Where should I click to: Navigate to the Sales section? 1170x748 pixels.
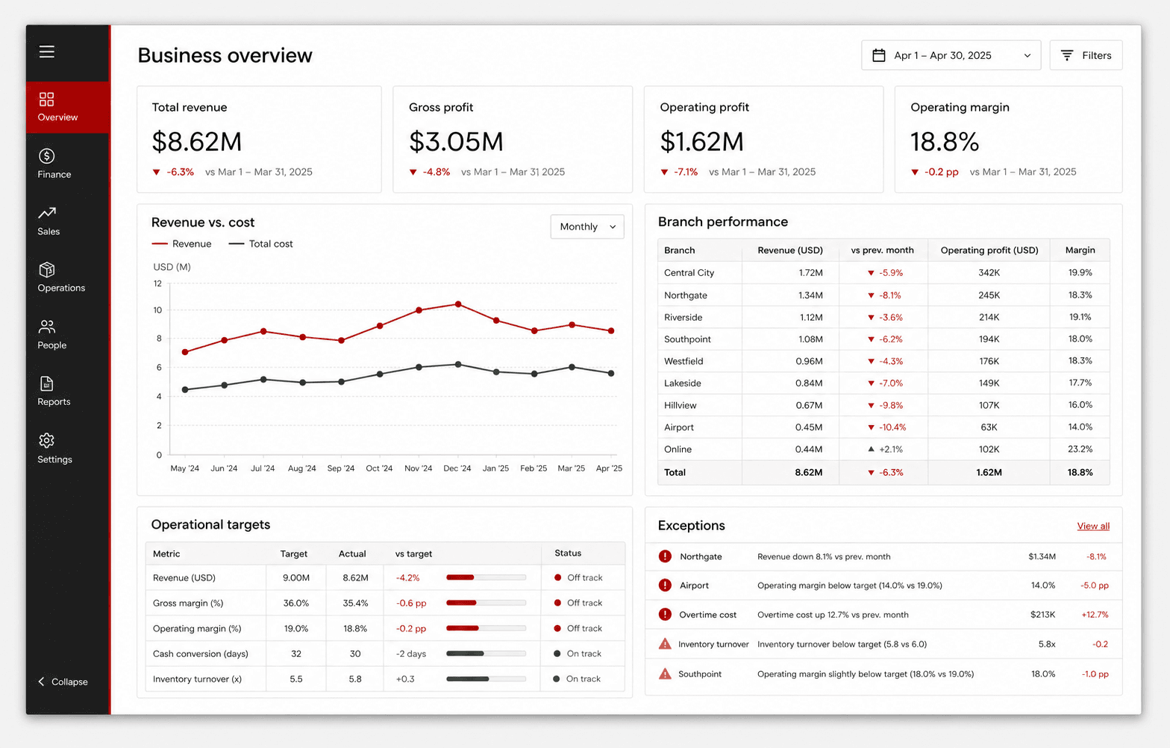click(x=49, y=221)
